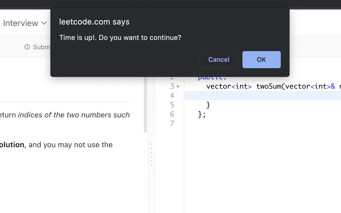This screenshot has height=213, width=341.
Task: Click the closing '};' on line 6
Action: click(x=202, y=114)
